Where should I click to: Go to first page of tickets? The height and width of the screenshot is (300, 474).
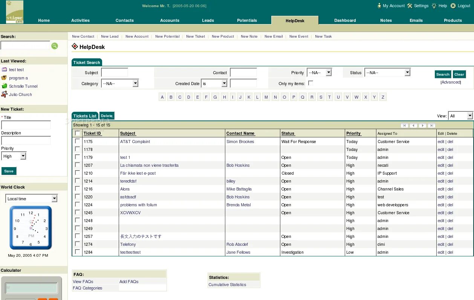tap(404, 125)
